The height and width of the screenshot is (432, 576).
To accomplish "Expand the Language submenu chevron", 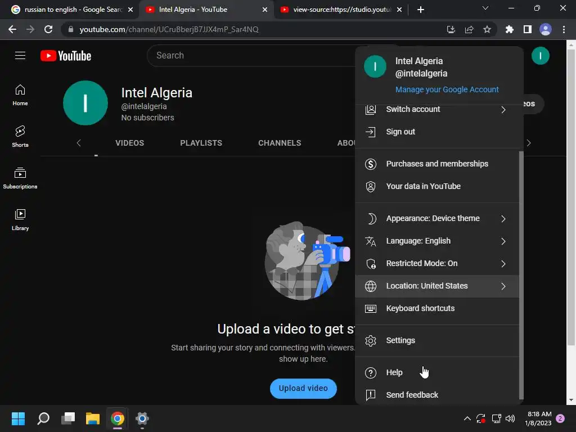I will (x=503, y=241).
